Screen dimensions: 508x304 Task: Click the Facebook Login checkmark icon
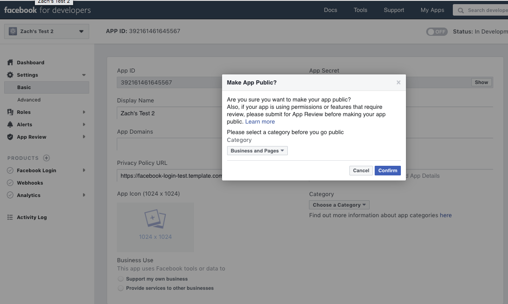tap(10, 170)
